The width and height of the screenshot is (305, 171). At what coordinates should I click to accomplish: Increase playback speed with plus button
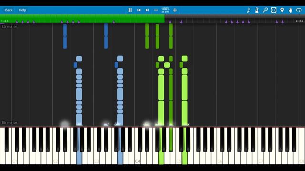(x=175, y=10)
